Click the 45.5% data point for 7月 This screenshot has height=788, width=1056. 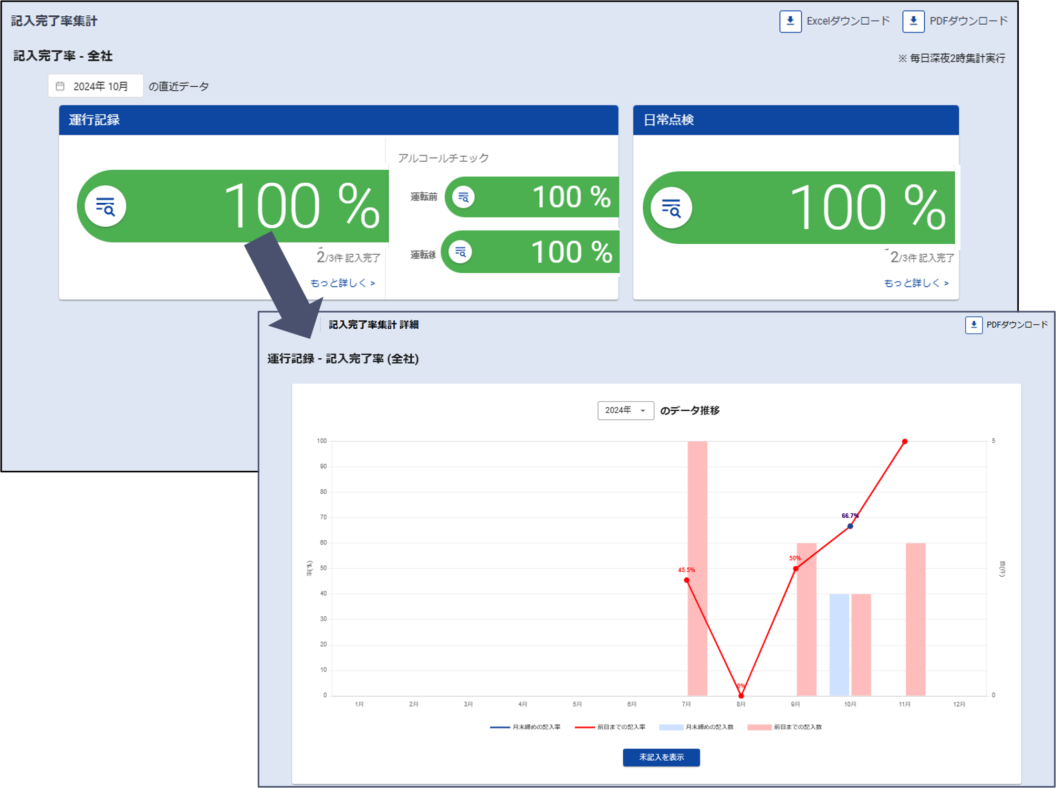(x=687, y=580)
